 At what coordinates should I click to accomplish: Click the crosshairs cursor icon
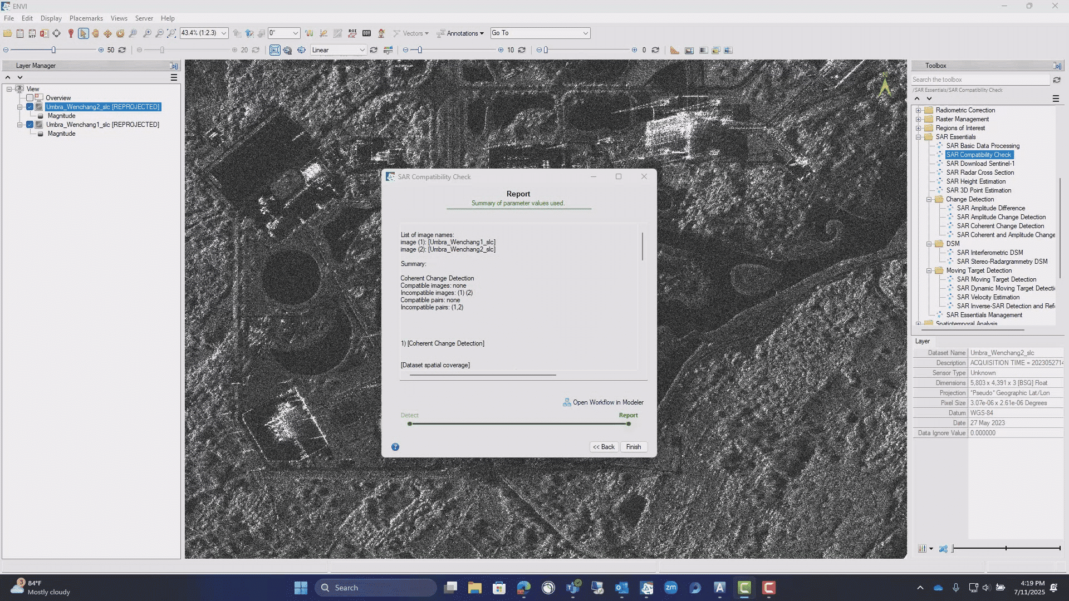56,33
